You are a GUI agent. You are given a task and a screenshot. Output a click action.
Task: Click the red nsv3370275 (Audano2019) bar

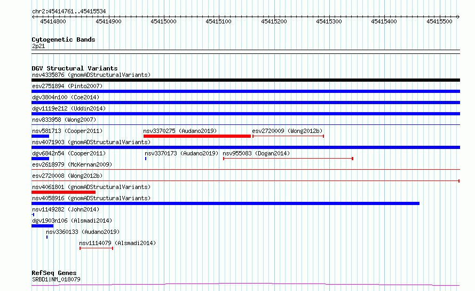[197, 136]
